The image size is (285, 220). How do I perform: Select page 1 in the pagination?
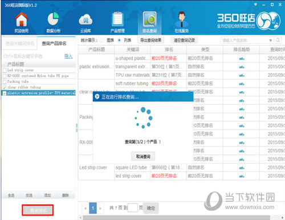pos(93,208)
